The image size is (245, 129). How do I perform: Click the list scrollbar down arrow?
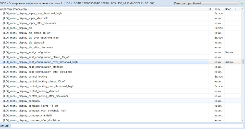tap(242, 120)
